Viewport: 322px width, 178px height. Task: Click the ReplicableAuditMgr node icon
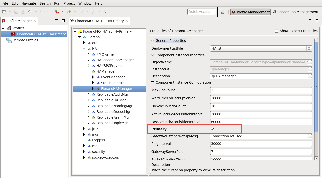[x=94, y=94]
